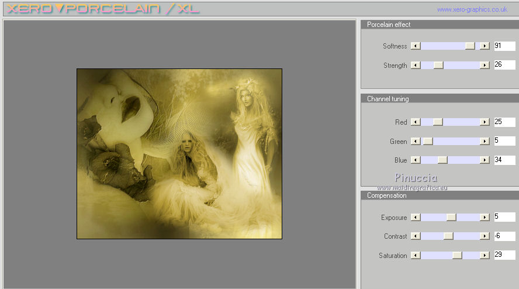Viewport: 519px width, 289px height.
Task: Increase Saturation with right arrow
Action: pos(485,255)
